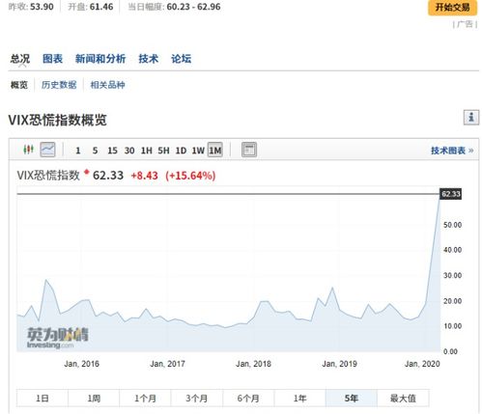Set interval to 15 minutes
The width and height of the screenshot is (482, 414).
(x=112, y=151)
